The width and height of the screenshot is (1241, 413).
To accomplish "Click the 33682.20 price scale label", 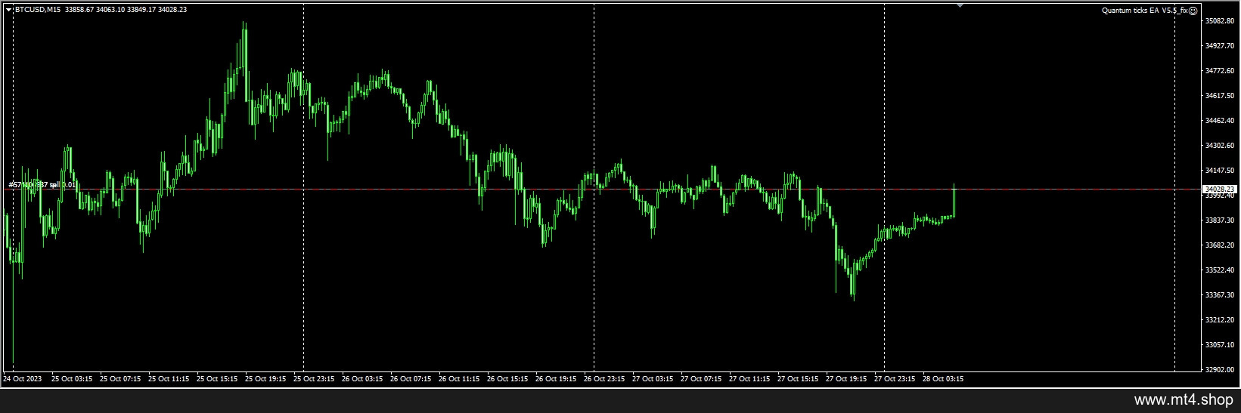I will click(x=1220, y=245).
